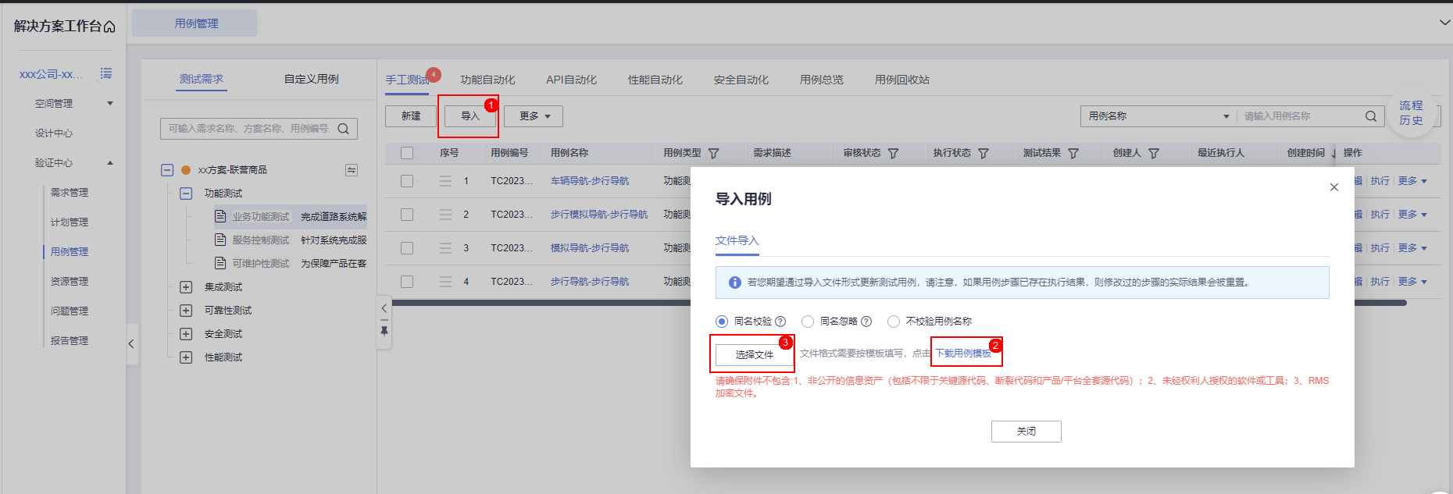Click the 新建 button
The height and width of the screenshot is (494, 1453).
click(411, 116)
